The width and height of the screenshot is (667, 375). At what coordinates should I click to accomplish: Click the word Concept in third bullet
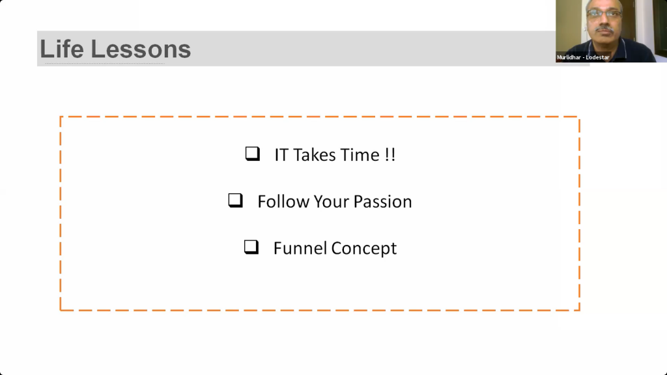click(x=364, y=249)
